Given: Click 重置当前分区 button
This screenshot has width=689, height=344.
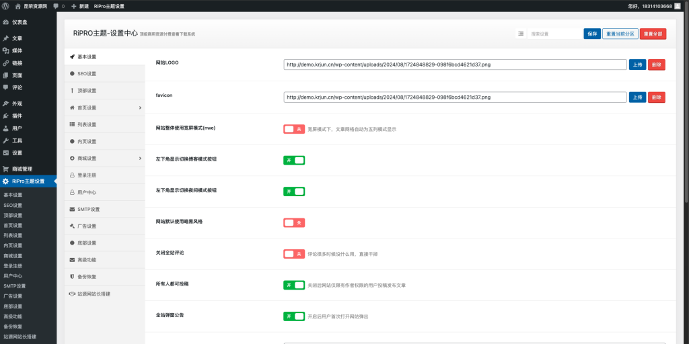Looking at the screenshot, I should [x=620, y=34].
